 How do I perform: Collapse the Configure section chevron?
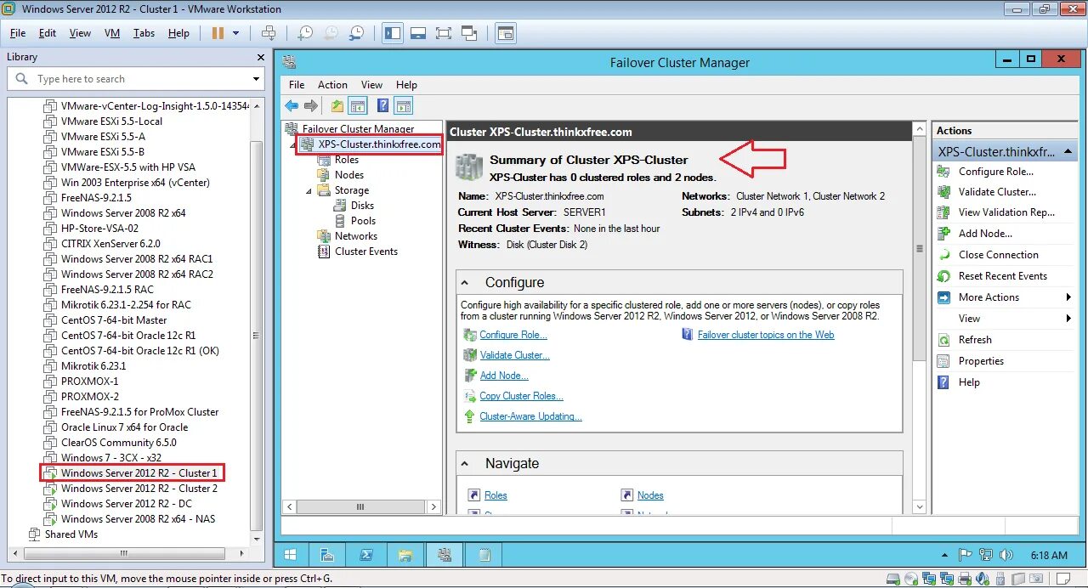tap(465, 283)
